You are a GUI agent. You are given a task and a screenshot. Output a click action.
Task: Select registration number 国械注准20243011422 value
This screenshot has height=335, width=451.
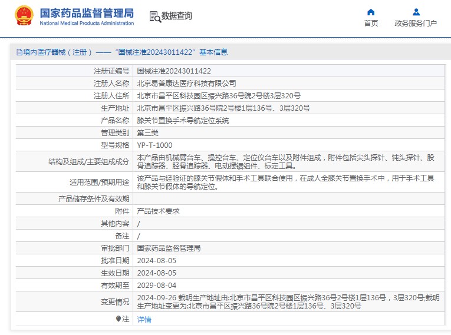[x=174, y=71]
